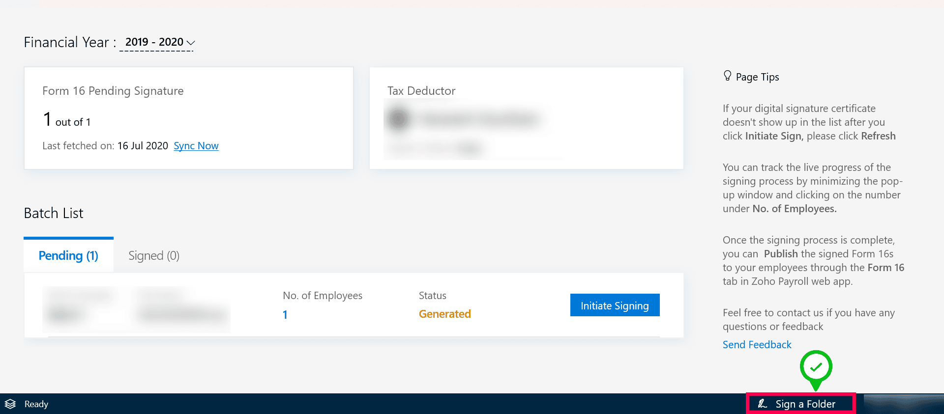944x414 pixels.
Task: Click the Page Tips lightbulb icon
Action: pyautogui.click(x=727, y=76)
